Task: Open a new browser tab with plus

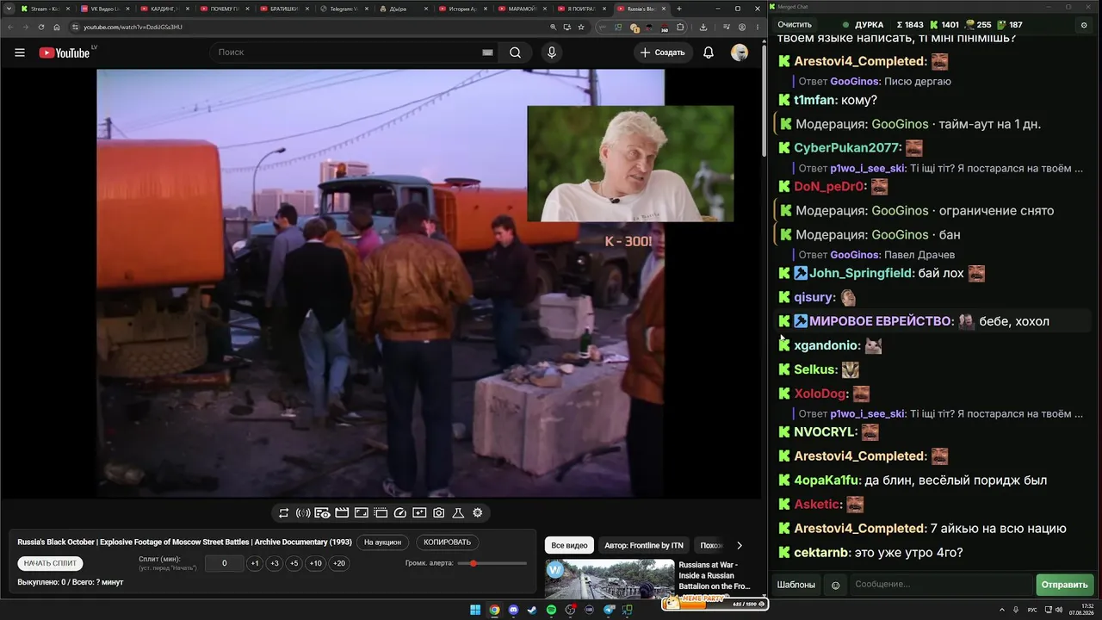Action: click(679, 9)
